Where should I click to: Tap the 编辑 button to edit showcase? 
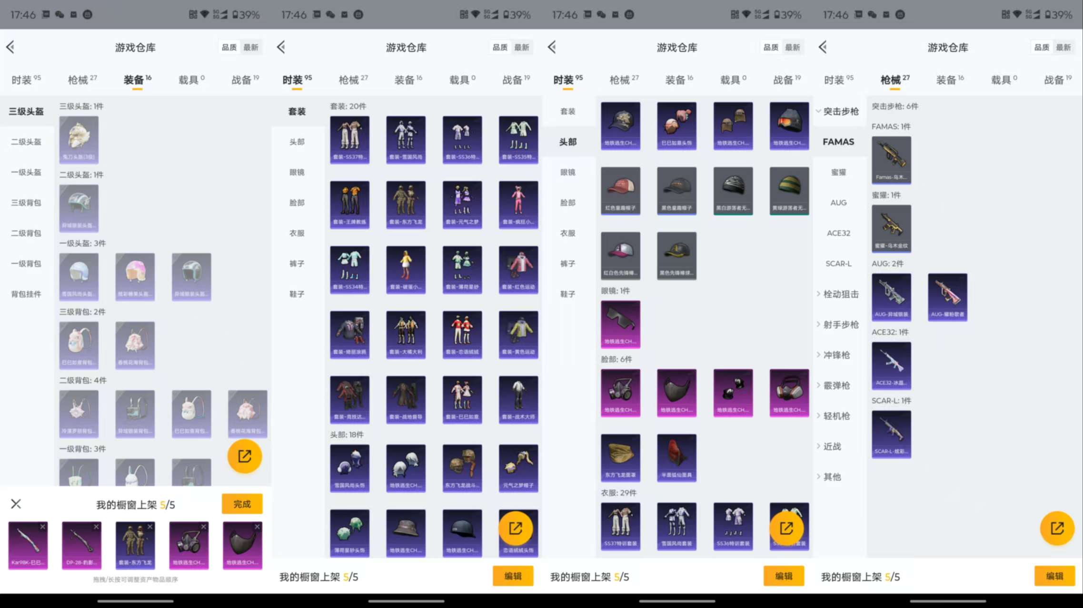[513, 576]
